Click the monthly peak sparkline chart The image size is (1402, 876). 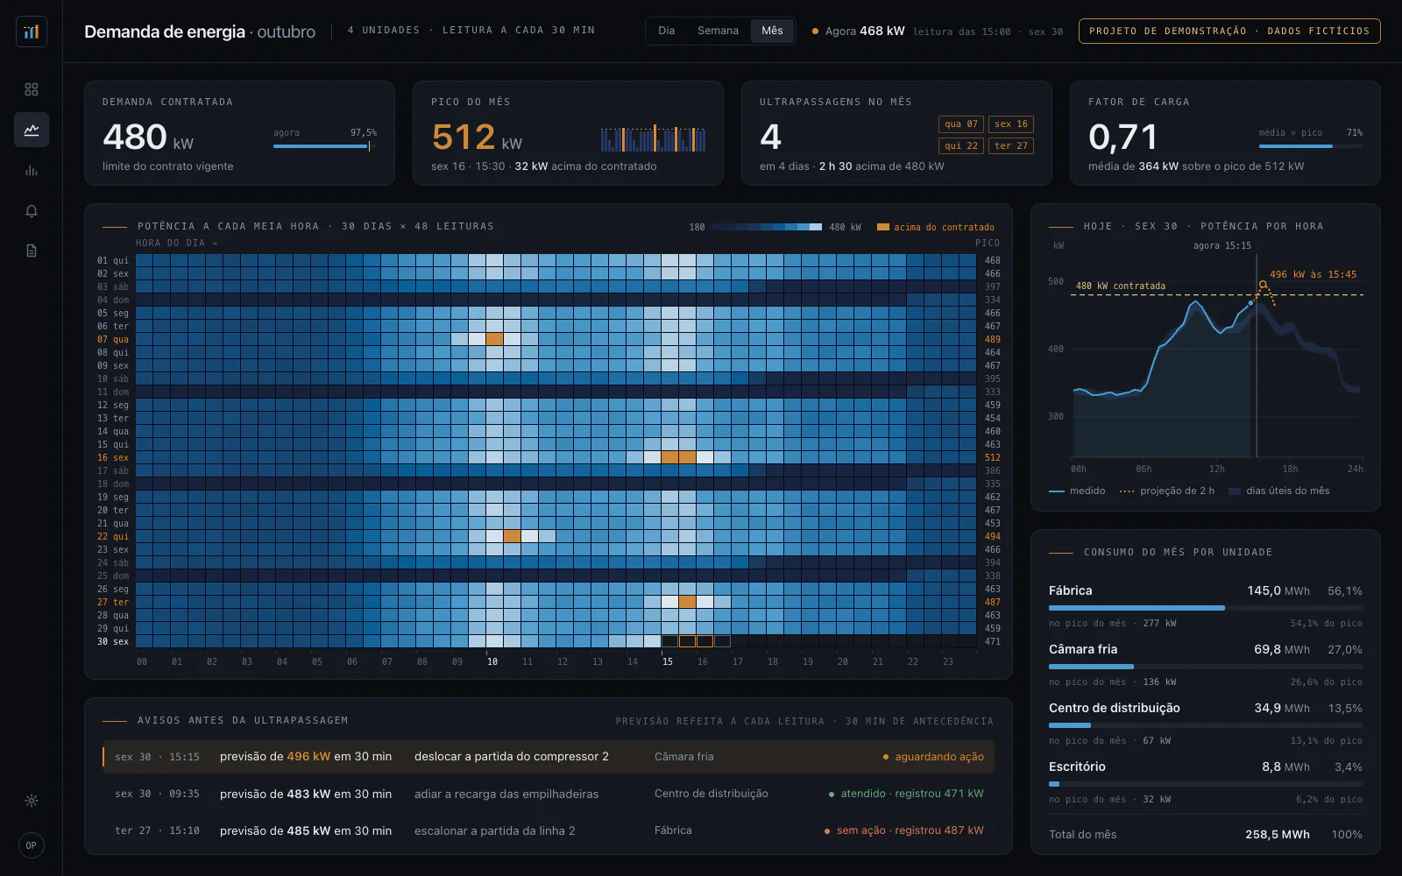653,138
